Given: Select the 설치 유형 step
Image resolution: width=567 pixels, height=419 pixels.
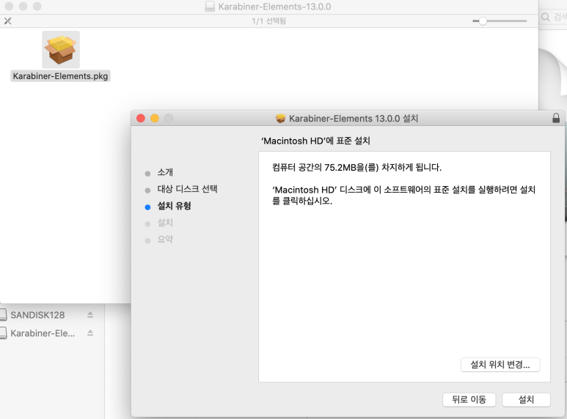Looking at the screenshot, I should (174, 206).
